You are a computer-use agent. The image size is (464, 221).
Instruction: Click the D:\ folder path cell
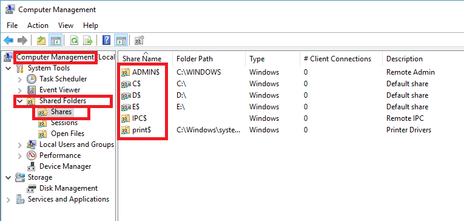(181, 96)
